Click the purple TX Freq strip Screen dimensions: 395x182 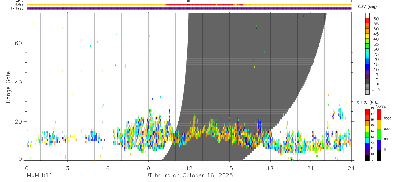coord(189,8)
